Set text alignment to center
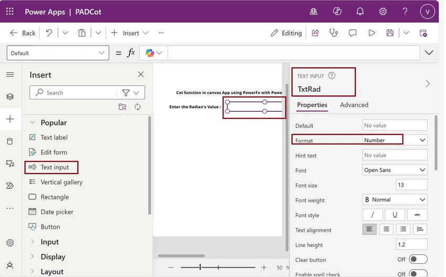 (386, 229)
